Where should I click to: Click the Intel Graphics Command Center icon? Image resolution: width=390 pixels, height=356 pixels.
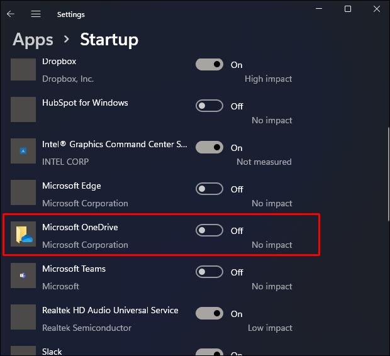coord(24,151)
